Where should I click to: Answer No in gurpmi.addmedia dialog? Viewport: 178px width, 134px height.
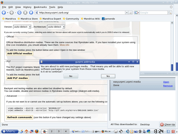pyautogui.click(x=71, y=76)
